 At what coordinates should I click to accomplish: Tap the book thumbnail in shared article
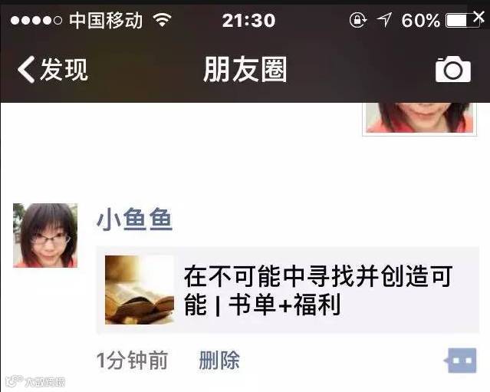point(140,290)
